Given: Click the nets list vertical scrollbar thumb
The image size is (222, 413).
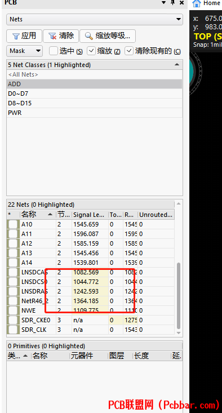Looking at the screenshot, I should [179, 295].
